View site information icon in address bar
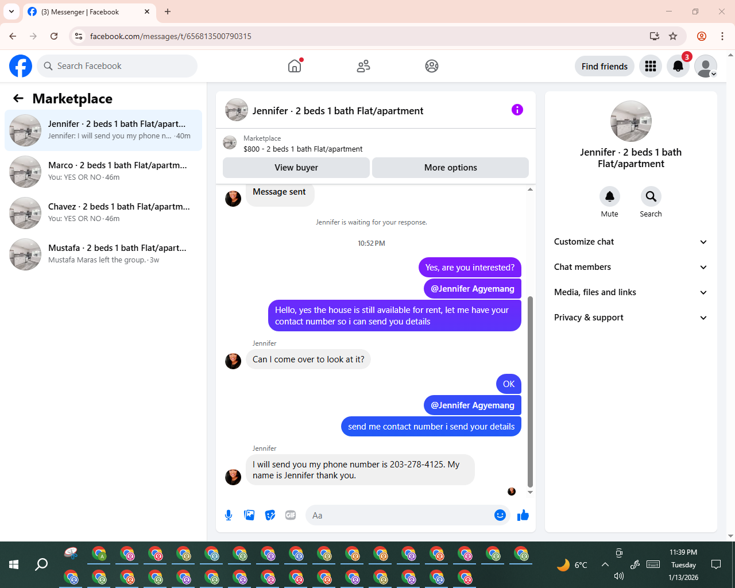The height and width of the screenshot is (588, 735). (79, 36)
